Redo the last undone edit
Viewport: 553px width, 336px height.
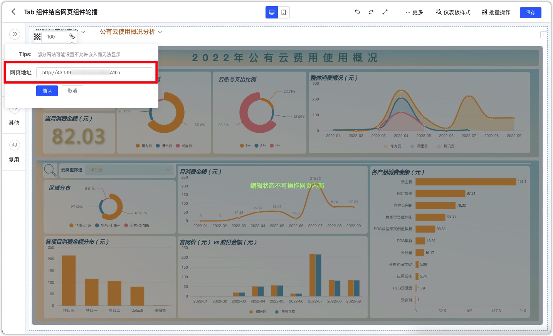click(x=371, y=12)
